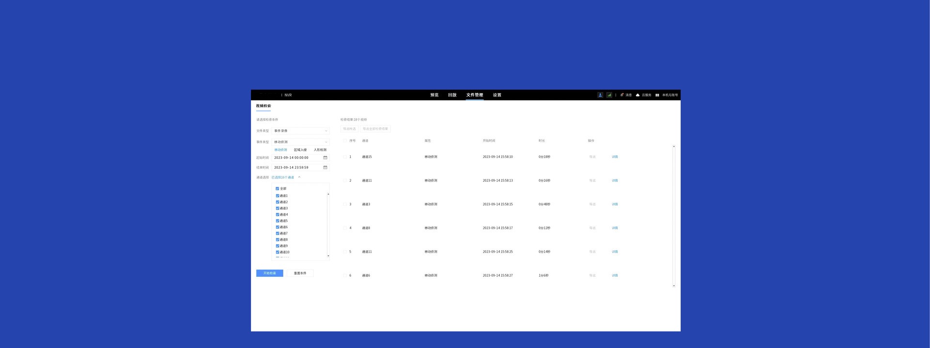Open the 事件类型 dropdown
The image size is (930, 348).
point(300,142)
